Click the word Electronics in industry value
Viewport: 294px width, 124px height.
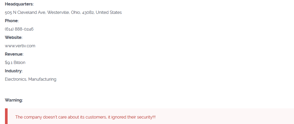point(15,79)
